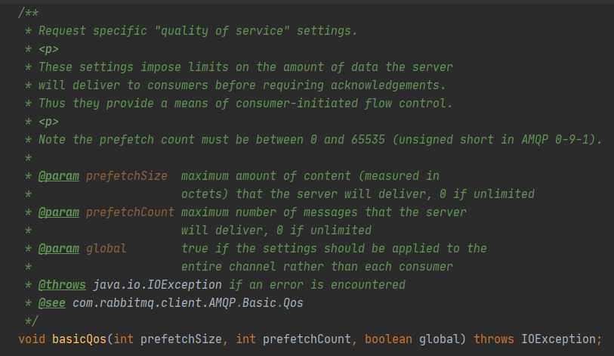Click the global name in the Javadoc
This screenshot has width=614, height=356.
[x=106, y=248]
